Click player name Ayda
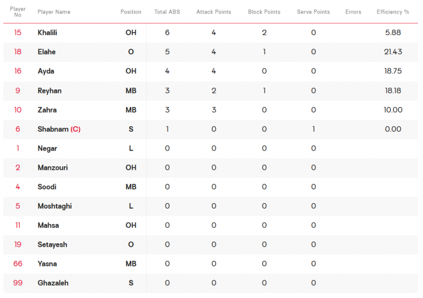This screenshot has width=423, height=298. (x=46, y=71)
